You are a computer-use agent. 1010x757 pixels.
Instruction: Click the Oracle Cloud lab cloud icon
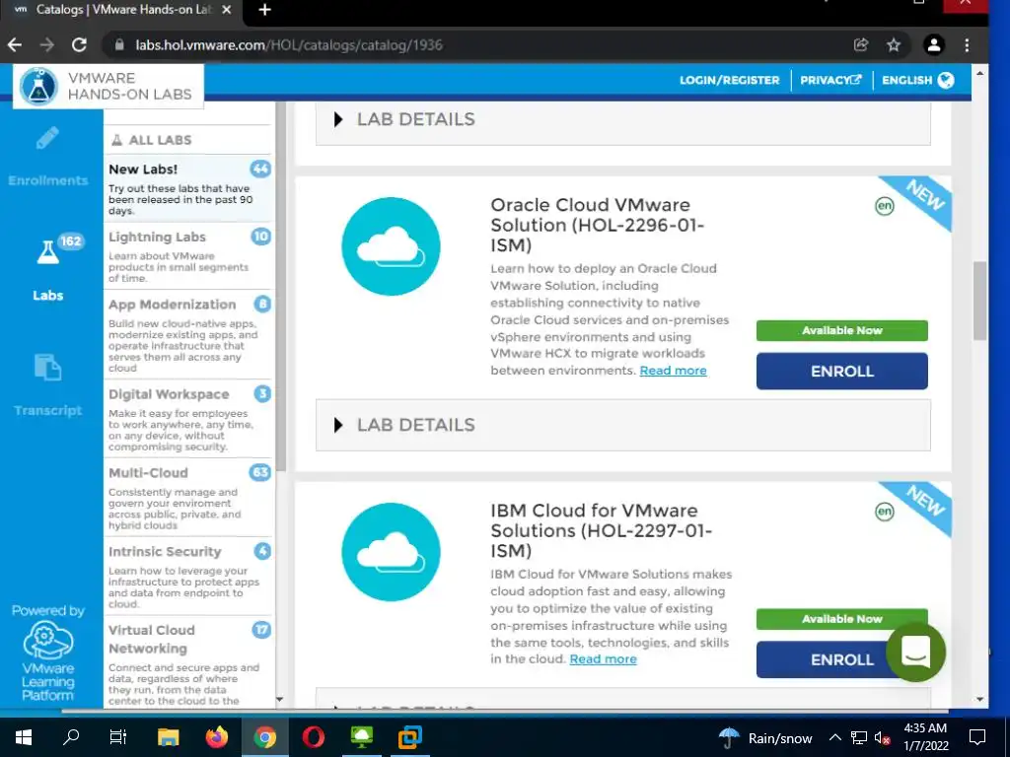tap(391, 246)
